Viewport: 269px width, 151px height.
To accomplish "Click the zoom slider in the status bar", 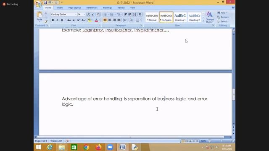I will point(222,141).
